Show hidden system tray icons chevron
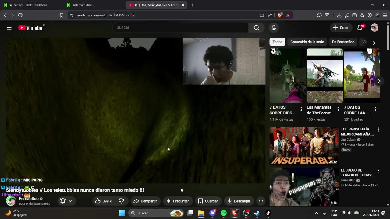Screen dimensions: 390x219 316,213
